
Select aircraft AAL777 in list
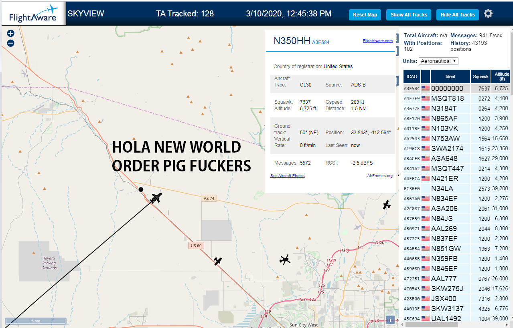456,279
